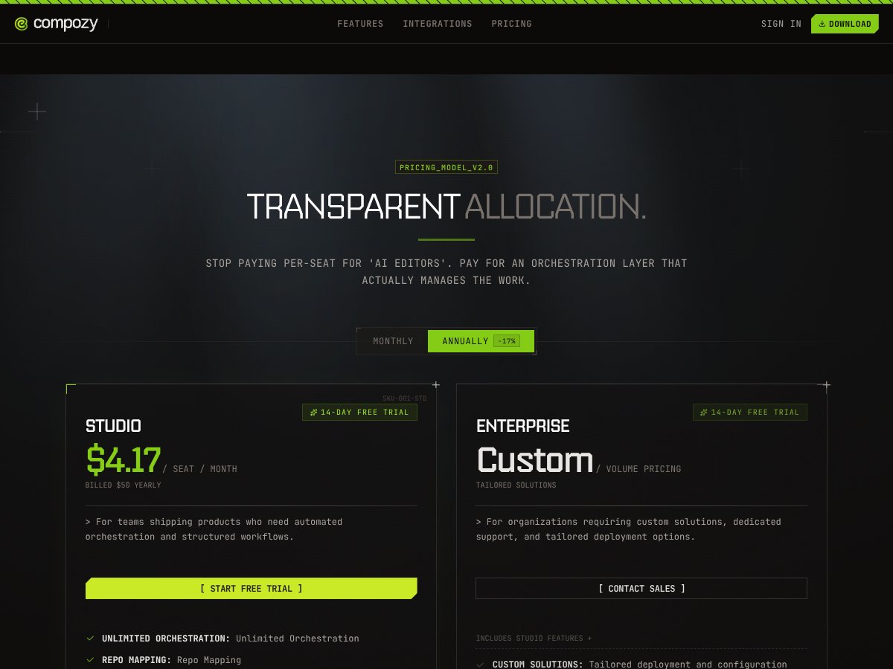Open the INTEGRATIONS nav item
This screenshot has width=893, height=669.
438,23
